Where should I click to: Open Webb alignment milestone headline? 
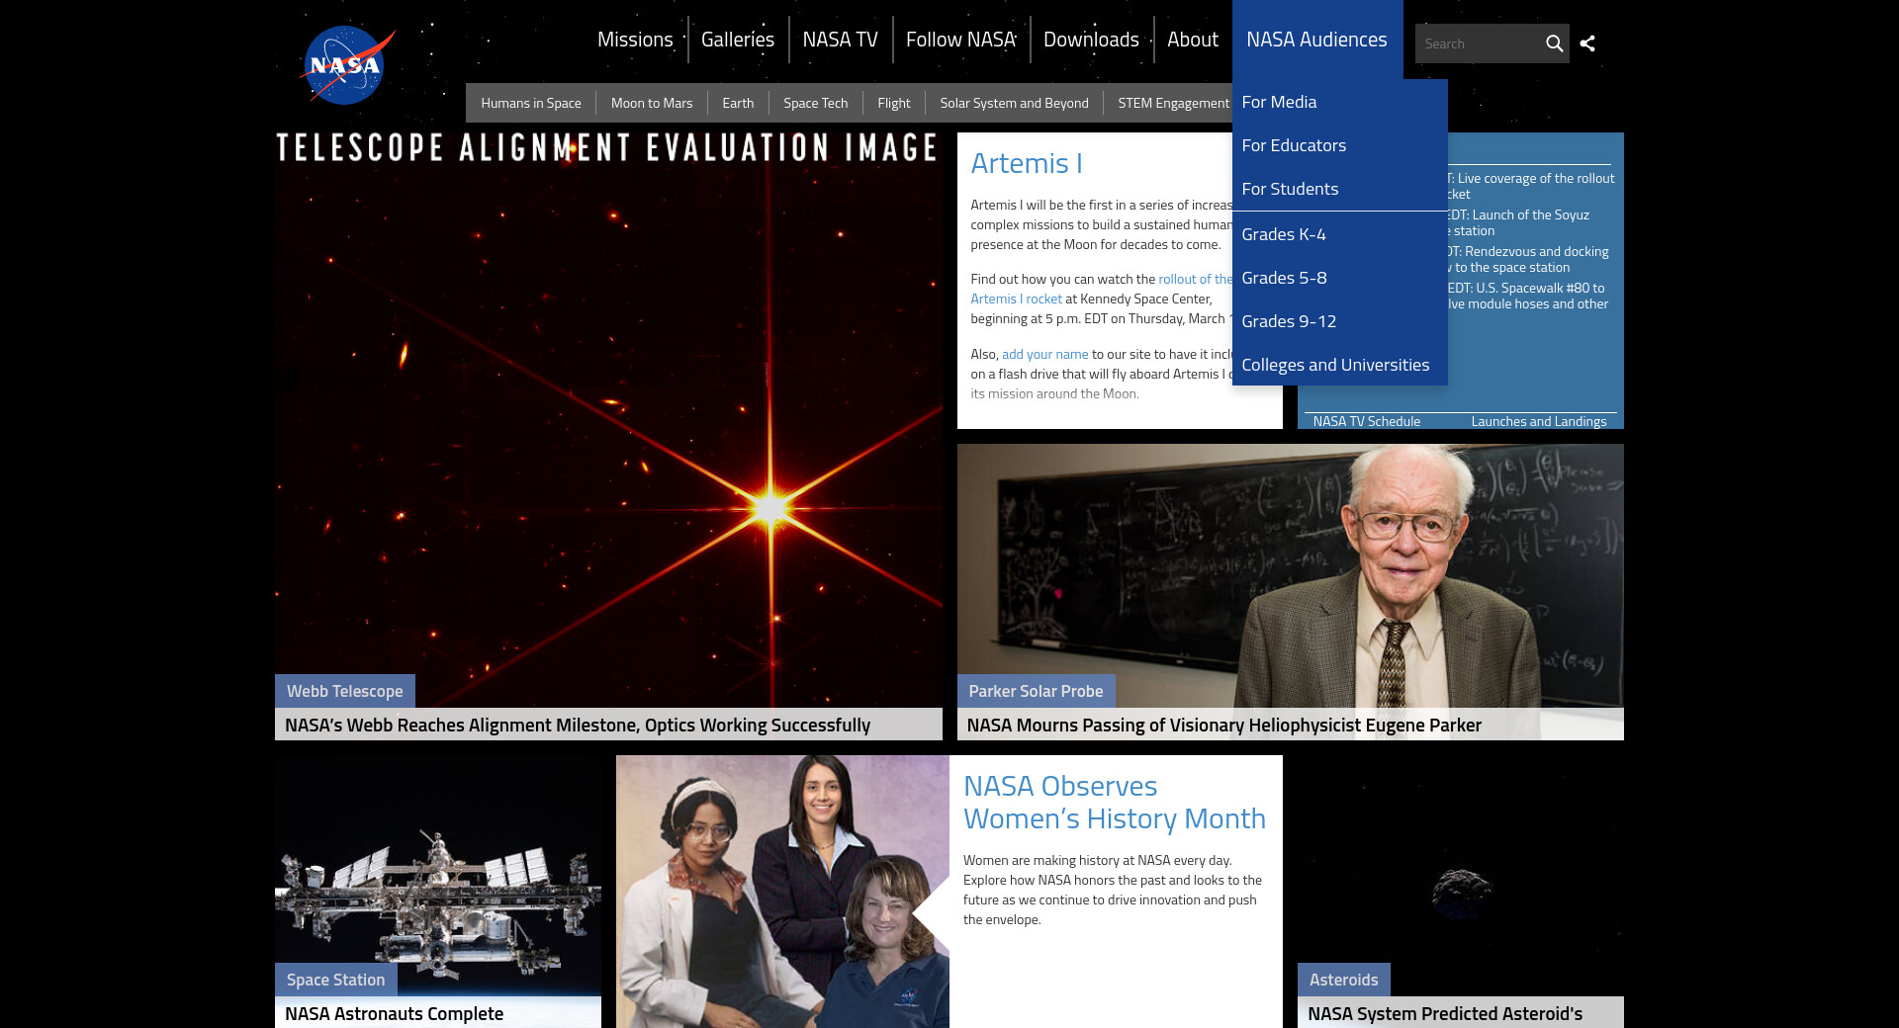coord(578,725)
